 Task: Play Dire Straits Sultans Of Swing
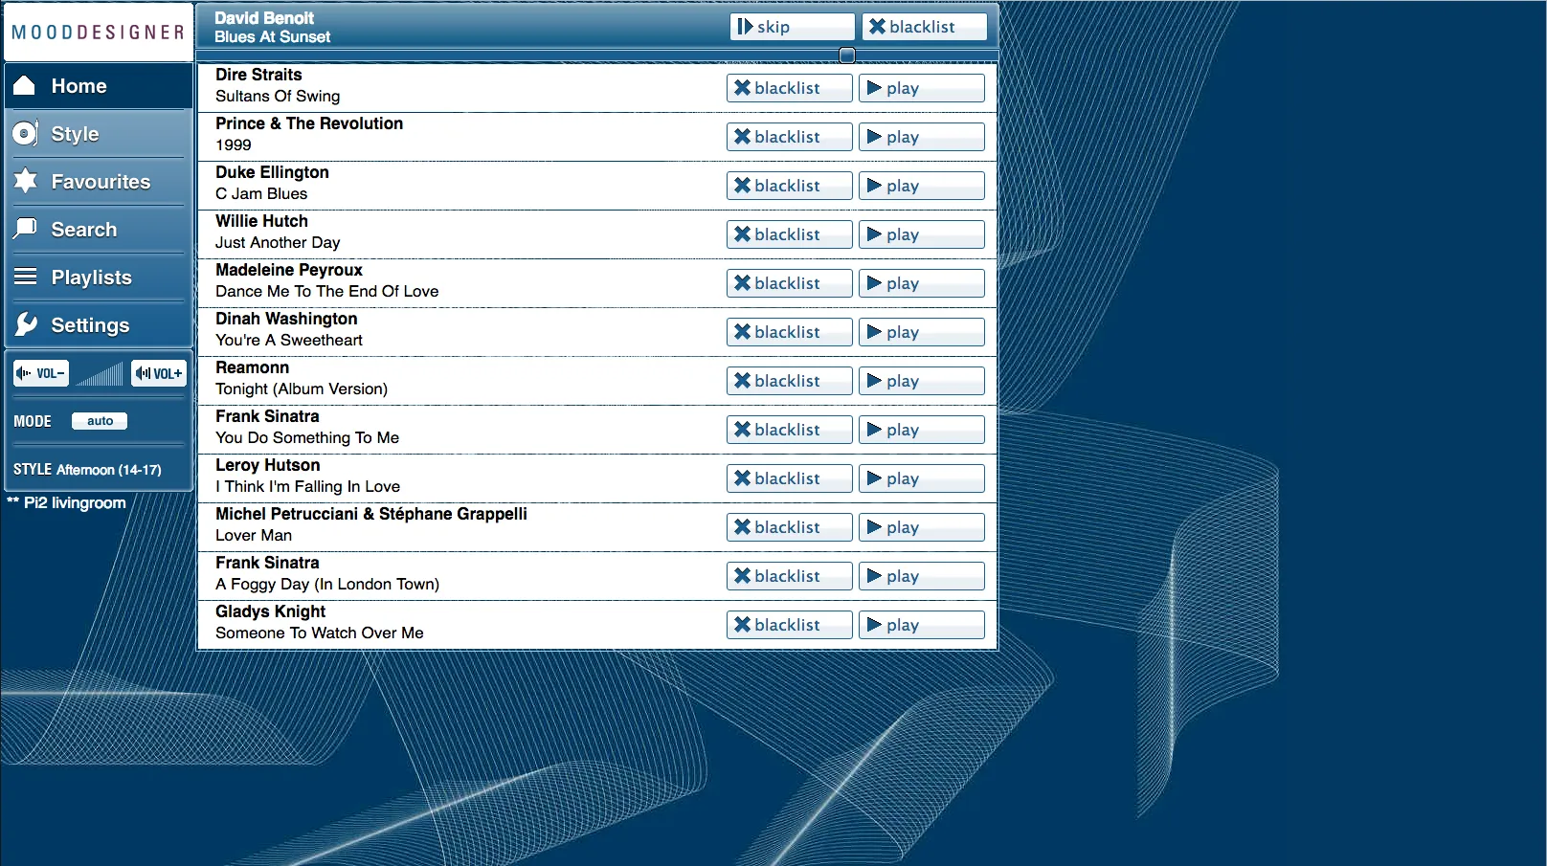(922, 88)
